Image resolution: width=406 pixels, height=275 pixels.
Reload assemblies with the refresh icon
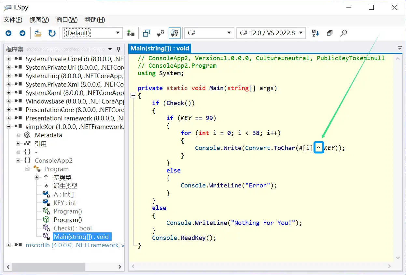pos(52,33)
